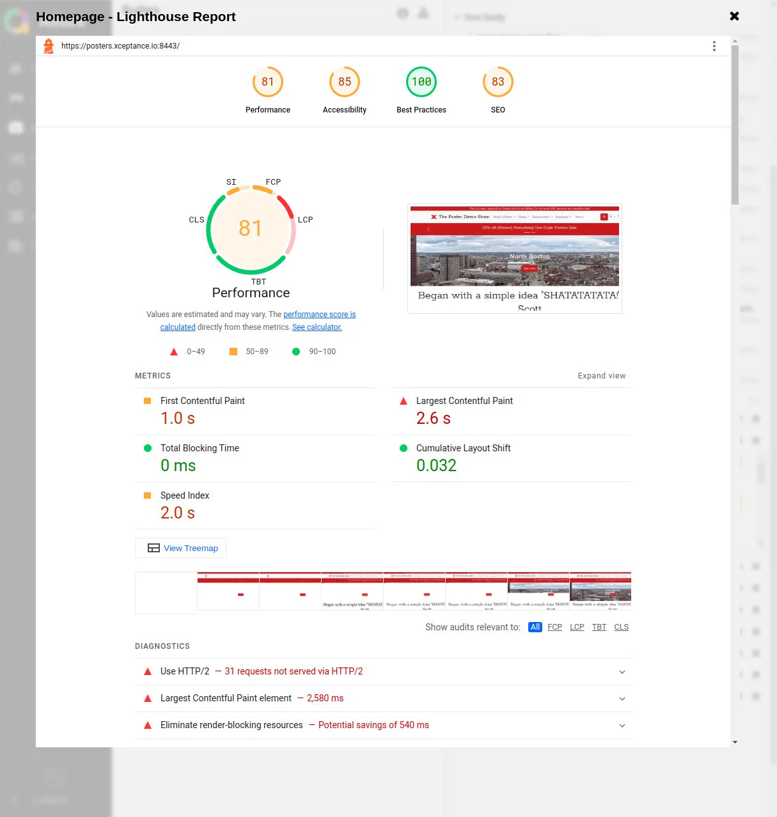This screenshot has width=777, height=817.
Task: Click the Cumulative Layout Shift value 0.032
Action: [x=437, y=465]
